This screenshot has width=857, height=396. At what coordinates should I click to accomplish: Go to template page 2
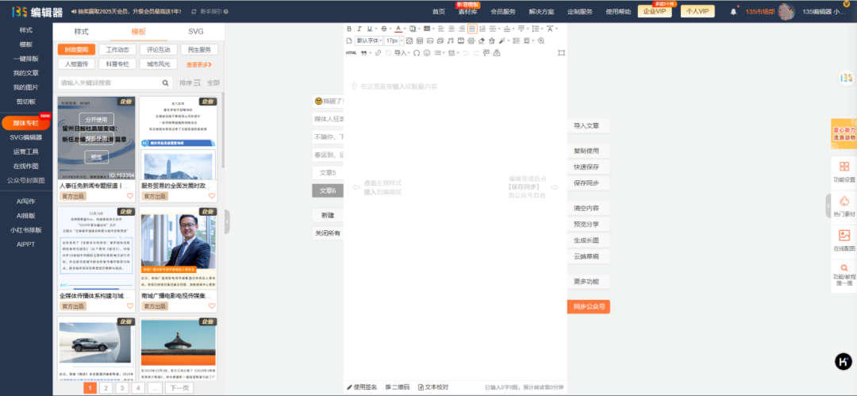[x=106, y=388]
